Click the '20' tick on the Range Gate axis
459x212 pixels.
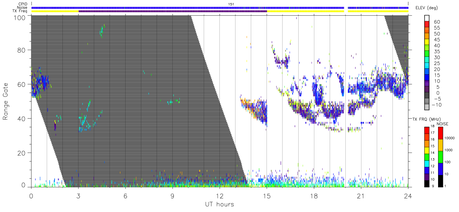(21, 153)
